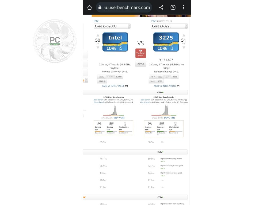Click the 547th / 1385 speed rank link

[169, 118]
